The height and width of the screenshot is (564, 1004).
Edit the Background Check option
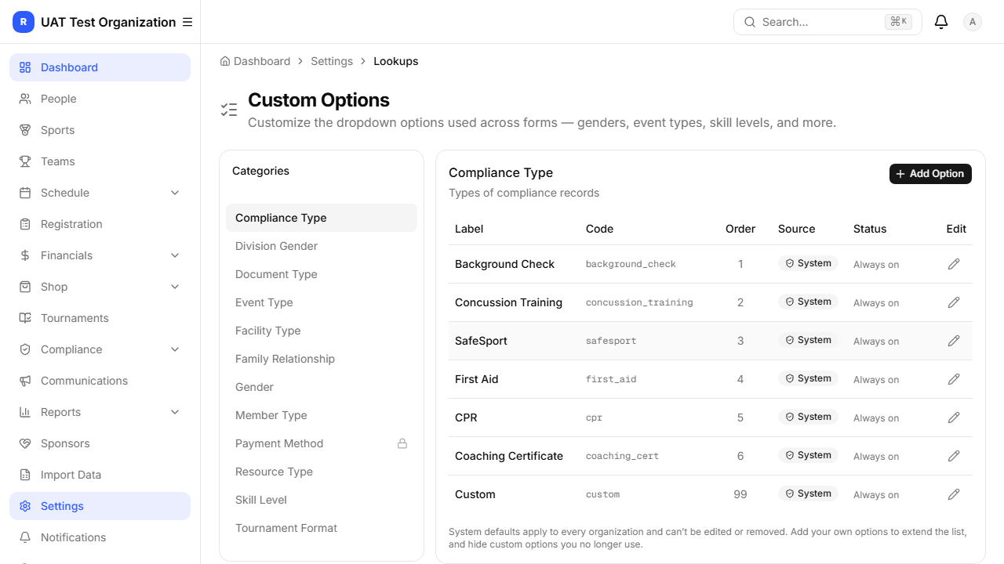pyautogui.click(x=954, y=264)
